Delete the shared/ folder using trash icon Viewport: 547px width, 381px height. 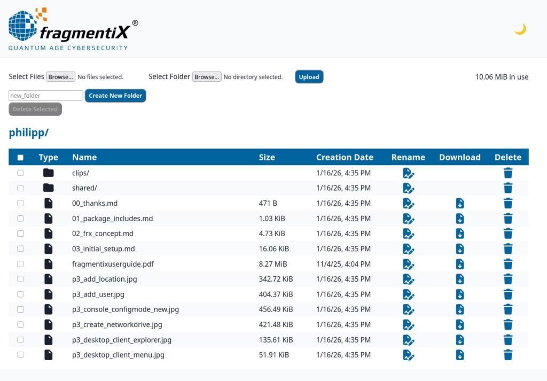pyautogui.click(x=508, y=188)
